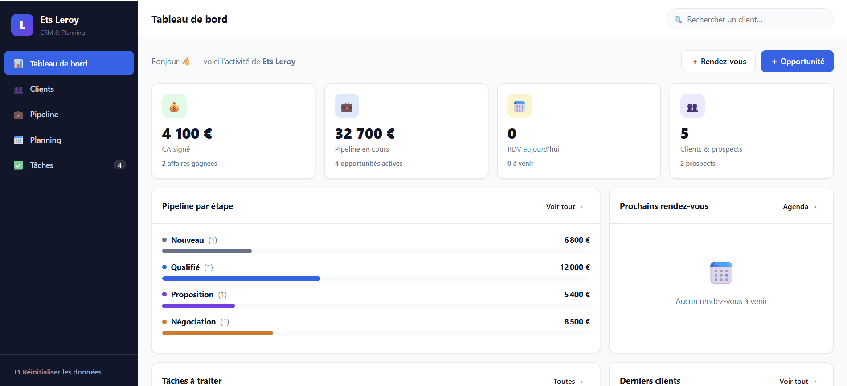The width and height of the screenshot is (847, 386).
Task: Click the "4 opportunités actives" text
Action: point(368,164)
